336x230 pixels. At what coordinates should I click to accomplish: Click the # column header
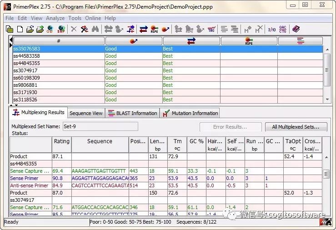pyautogui.click(x=59, y=41)
